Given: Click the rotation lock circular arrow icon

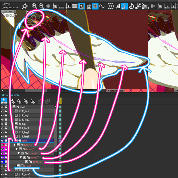Looking at the screenshot, I should [131, 6].
